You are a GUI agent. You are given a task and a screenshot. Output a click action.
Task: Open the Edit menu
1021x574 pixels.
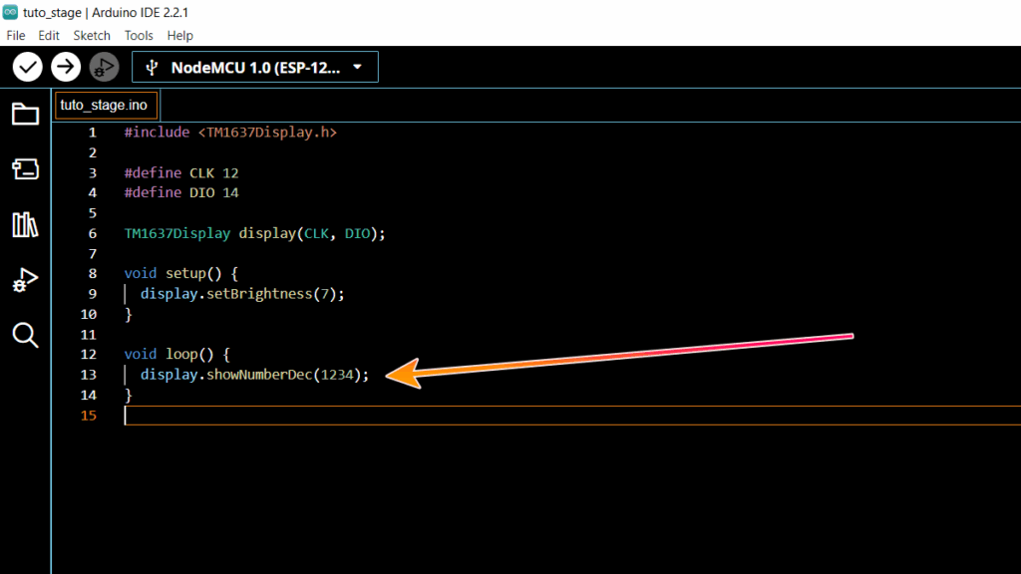pyautogui.click(x=49, y=36)
